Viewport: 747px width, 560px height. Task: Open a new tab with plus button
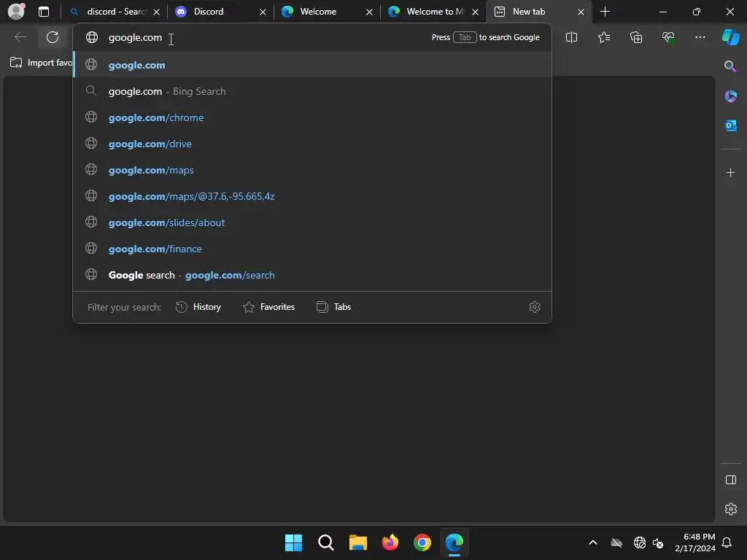(x=605, y=12)
